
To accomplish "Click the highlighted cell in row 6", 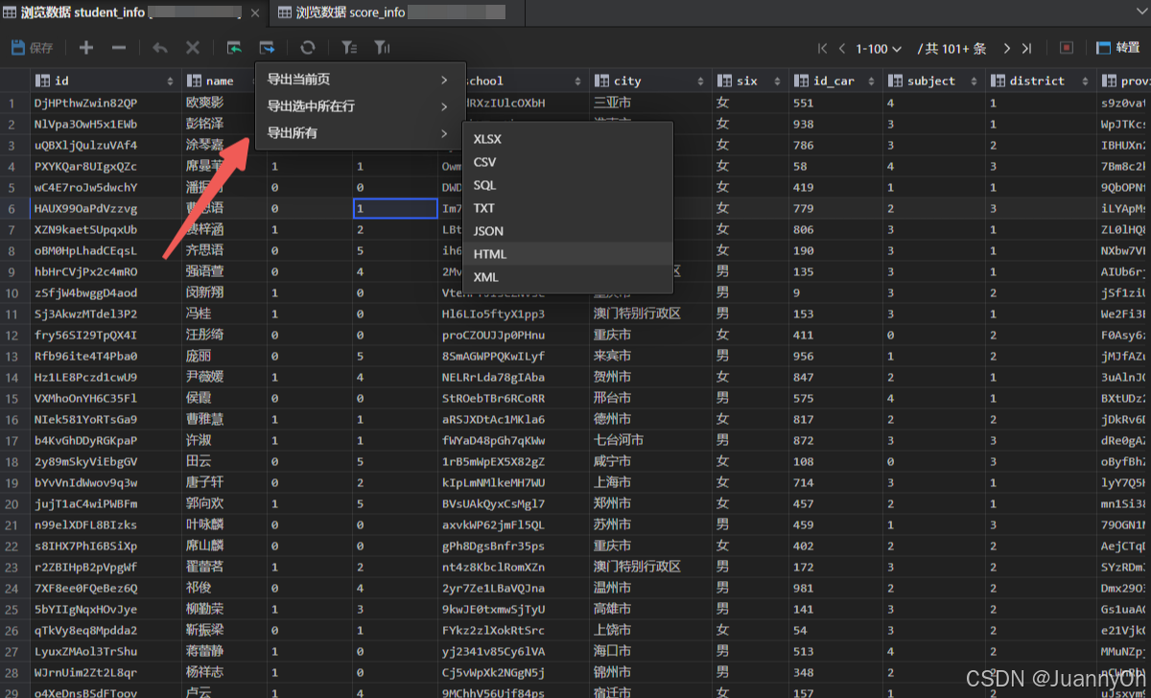I will [x=396, y=207].
